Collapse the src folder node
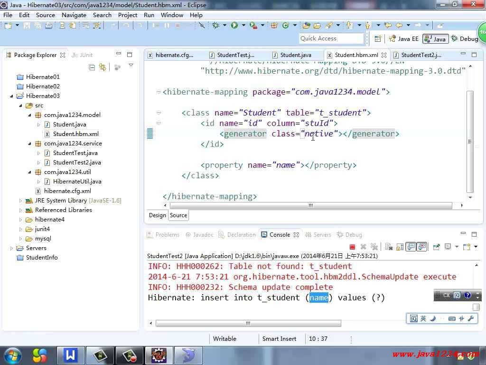 point(21,106)
